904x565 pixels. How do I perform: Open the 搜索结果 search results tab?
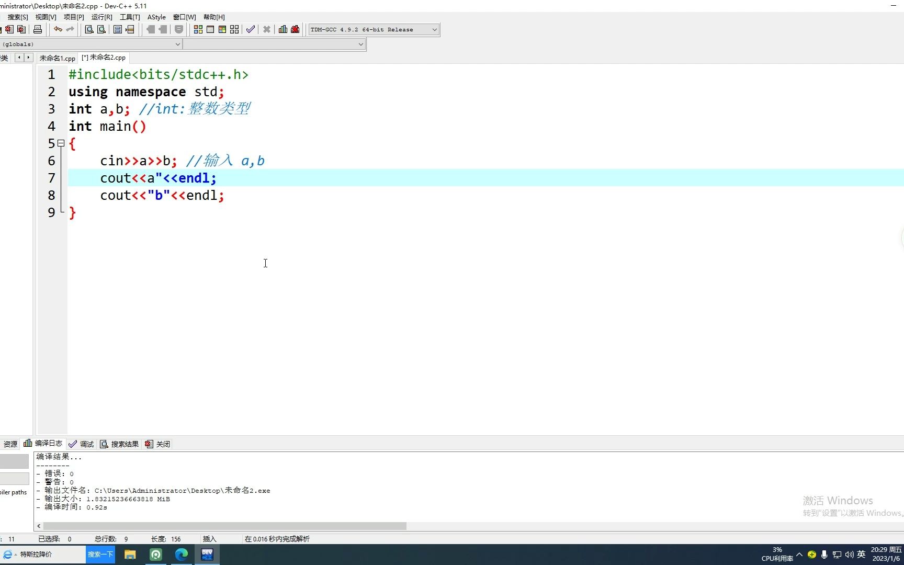click(x=120, y=444)
